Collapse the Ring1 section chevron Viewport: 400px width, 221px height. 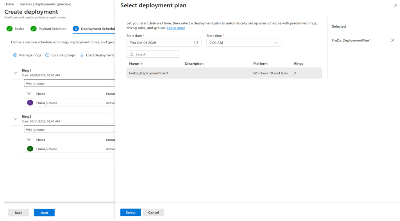pyautogui.click(x=16, y=73)
